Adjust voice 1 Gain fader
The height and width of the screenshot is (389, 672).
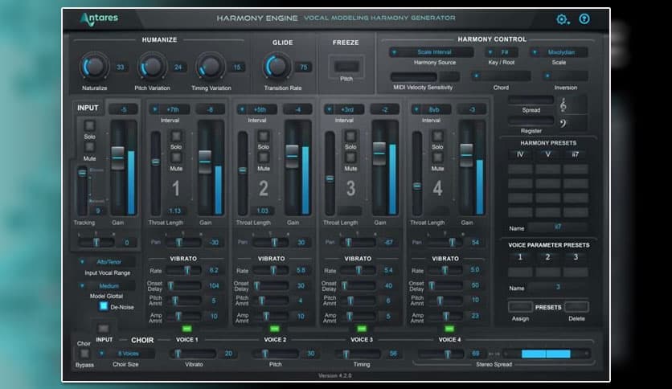click(x=205, y=162)
